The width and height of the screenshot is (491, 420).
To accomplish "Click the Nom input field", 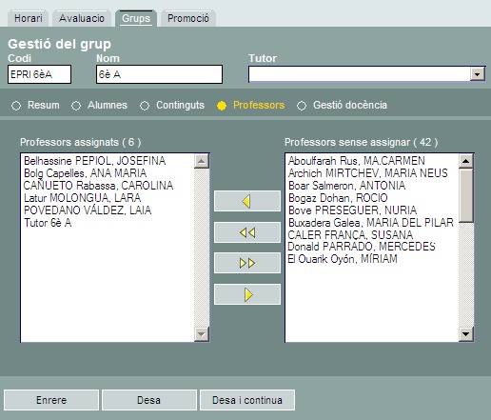I will (x=159, y=74).
